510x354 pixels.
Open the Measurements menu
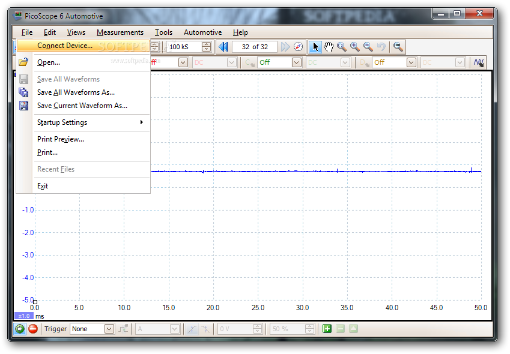pyautogui.click(x=120, y=32)
